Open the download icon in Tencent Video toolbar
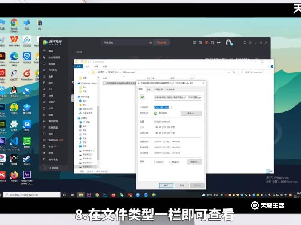The height and width of the screenshot is (225, 301). click(x=206, y=42)
